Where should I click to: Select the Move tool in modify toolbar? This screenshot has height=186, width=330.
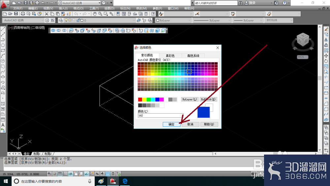[326, 56]
